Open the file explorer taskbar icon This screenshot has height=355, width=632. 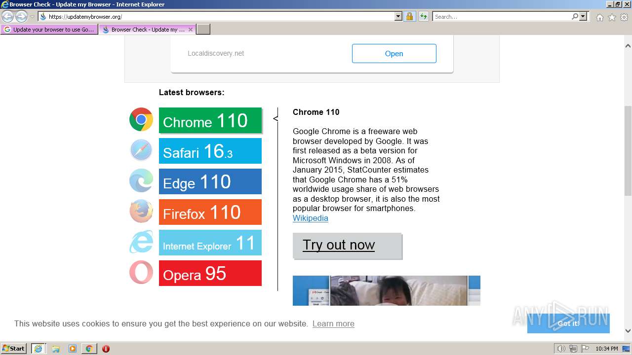pos(56,349)
